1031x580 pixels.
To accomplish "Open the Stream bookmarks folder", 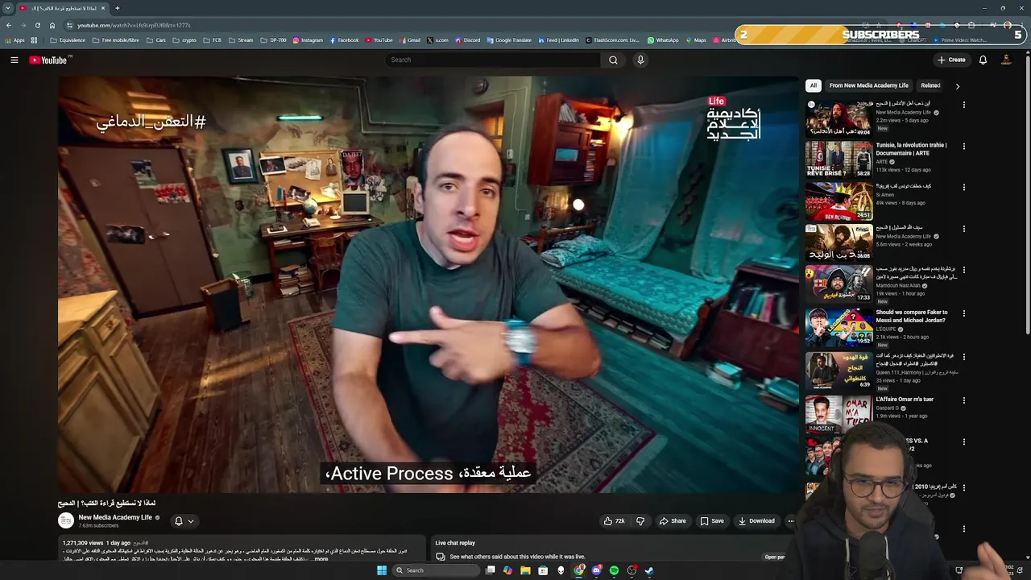I will pyautogui.click(x=241, y=40).
